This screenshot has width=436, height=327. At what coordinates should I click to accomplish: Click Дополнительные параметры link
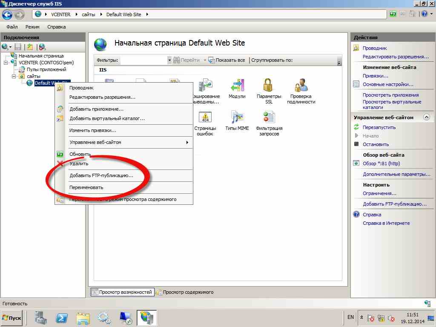pyautogui.click(x=396, y=174)
